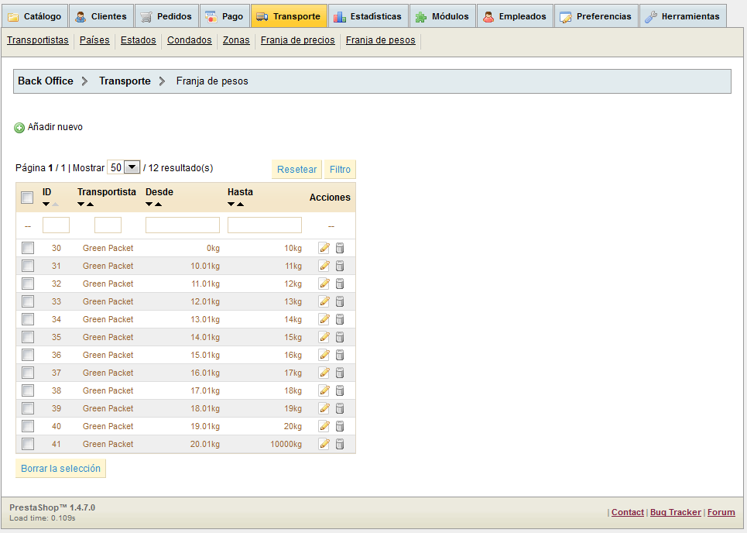Click the green Añadir nuevo plus icon
The image size is (747, 533).
tap(19, 128)
